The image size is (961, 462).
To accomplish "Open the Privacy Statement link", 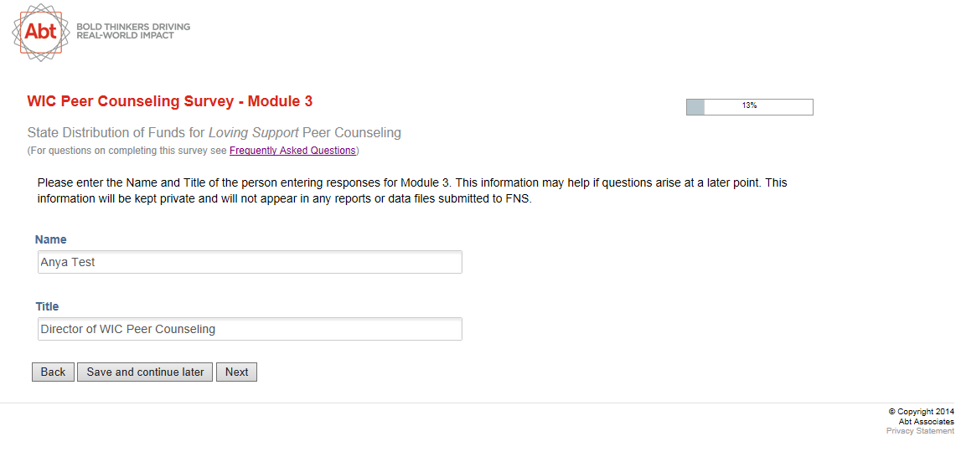I will click(920, 431).
